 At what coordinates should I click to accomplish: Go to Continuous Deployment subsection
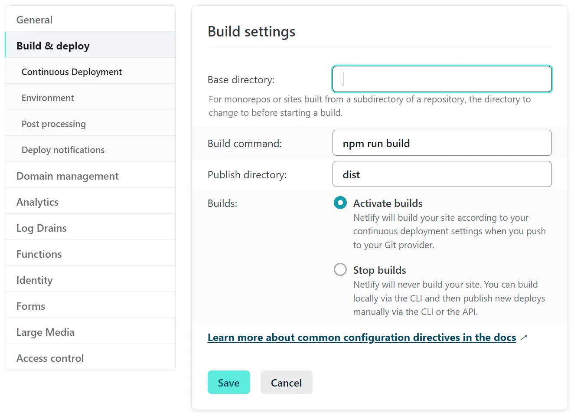click(x=90, y=72)
